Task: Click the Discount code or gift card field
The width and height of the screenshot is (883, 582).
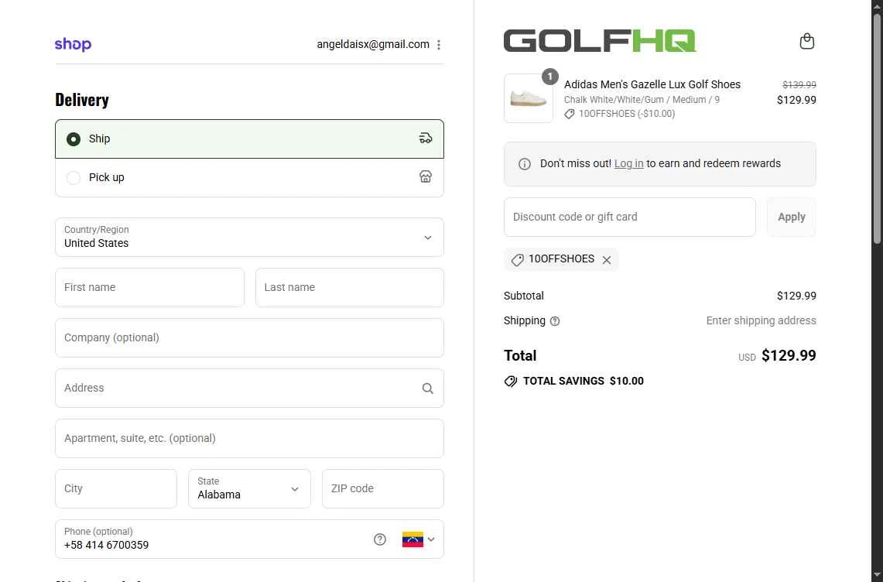Action: (630, 217)
